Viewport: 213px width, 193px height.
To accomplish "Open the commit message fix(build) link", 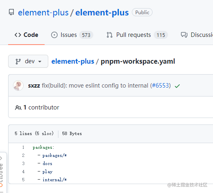I will [95, 86].
